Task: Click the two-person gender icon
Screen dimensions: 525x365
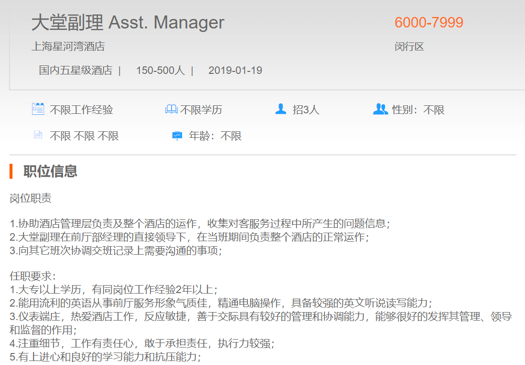Action: coord(380,109)
